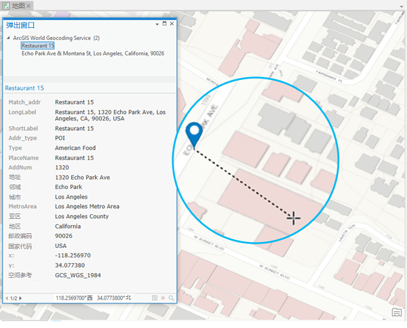Open the popup window options dropdown arrow
This screenshot has height=328, width=407.
click(155, 24)
